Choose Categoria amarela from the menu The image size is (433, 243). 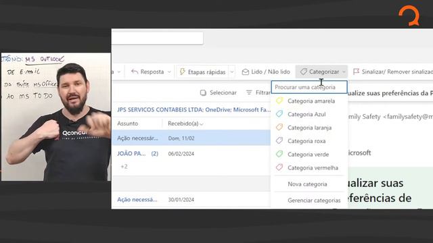309,101
